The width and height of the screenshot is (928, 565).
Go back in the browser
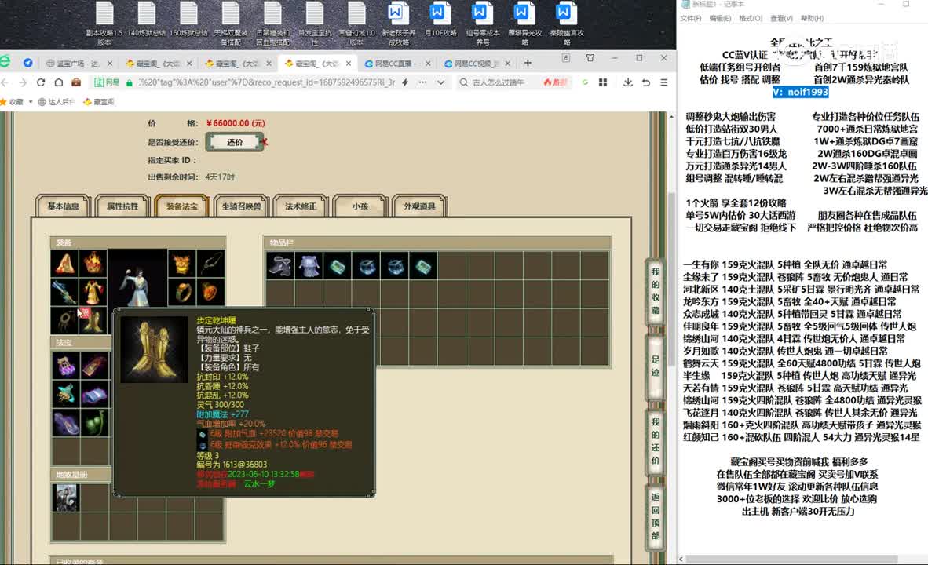tap(5, 82)
